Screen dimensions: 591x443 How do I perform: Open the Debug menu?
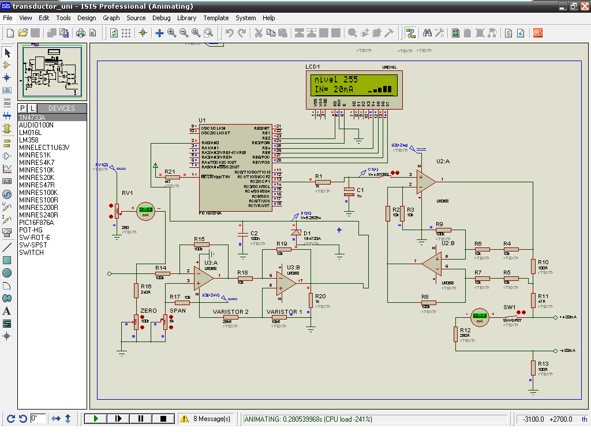(161, 18)
